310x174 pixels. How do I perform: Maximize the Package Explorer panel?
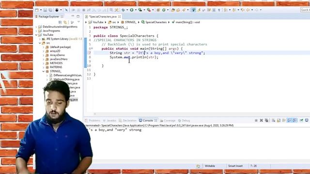[x=78, y=16]
